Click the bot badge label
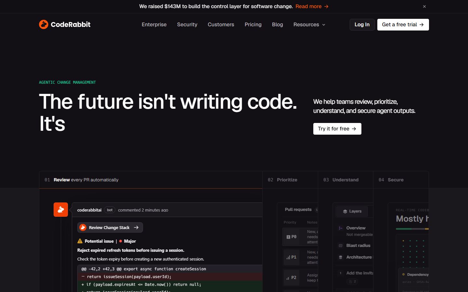The width and height of the screenshot is (468, 292). point(110,210)
